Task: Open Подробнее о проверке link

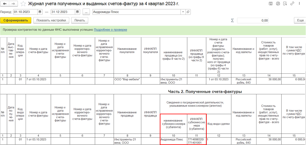Action: coord(110,30)
